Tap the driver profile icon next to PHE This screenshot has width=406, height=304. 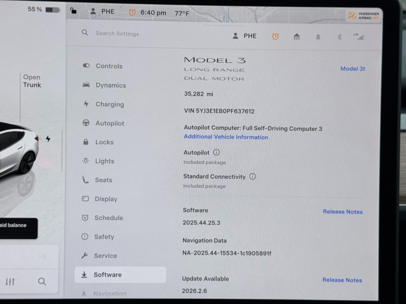tap(235, 36)
